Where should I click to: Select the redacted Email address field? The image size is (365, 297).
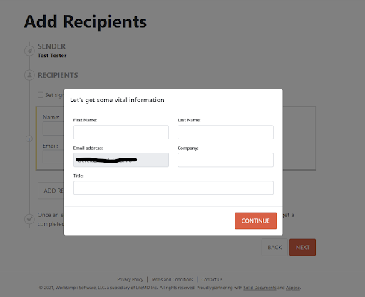(x=121, y=160)
